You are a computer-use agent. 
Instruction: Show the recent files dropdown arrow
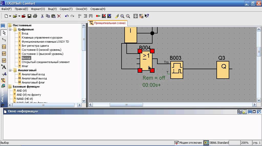(19, 16)
